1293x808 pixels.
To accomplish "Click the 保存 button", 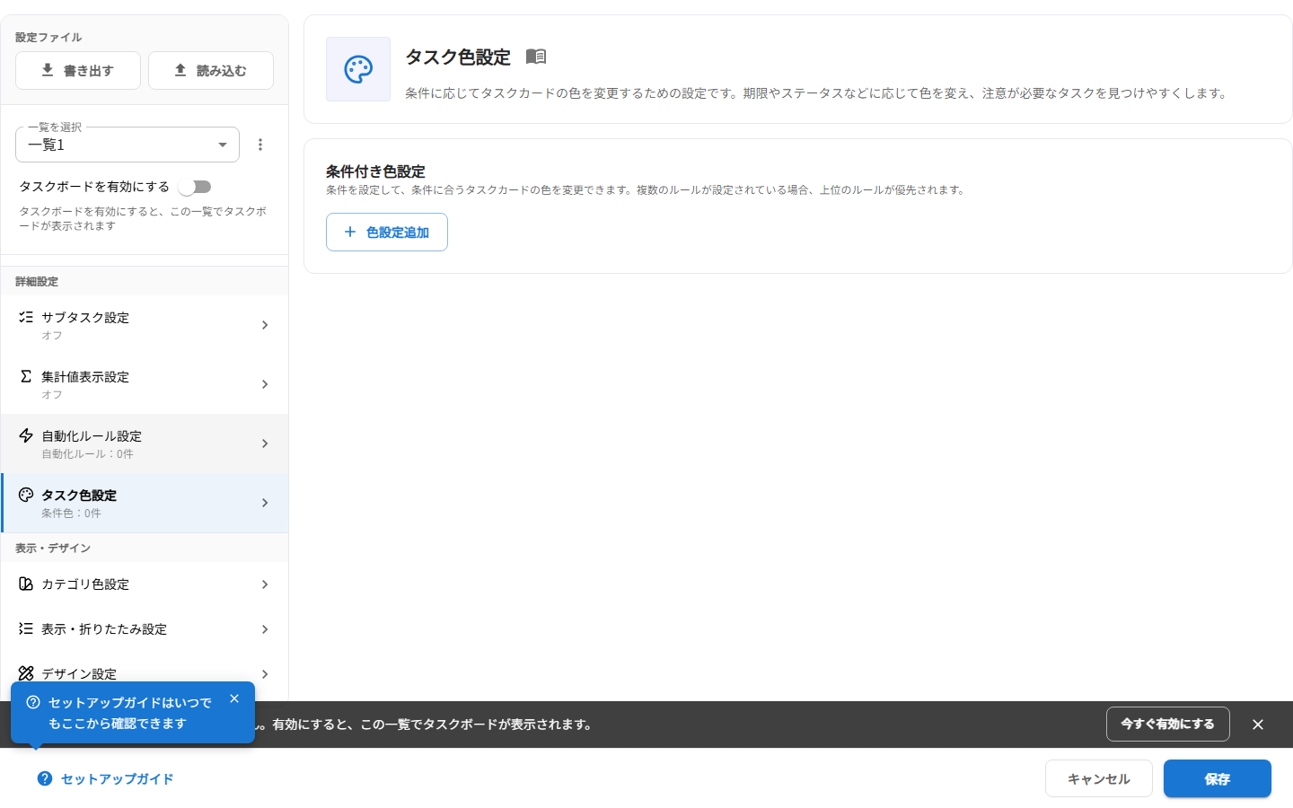I will pyautogui.click(x=1218, y=778).
